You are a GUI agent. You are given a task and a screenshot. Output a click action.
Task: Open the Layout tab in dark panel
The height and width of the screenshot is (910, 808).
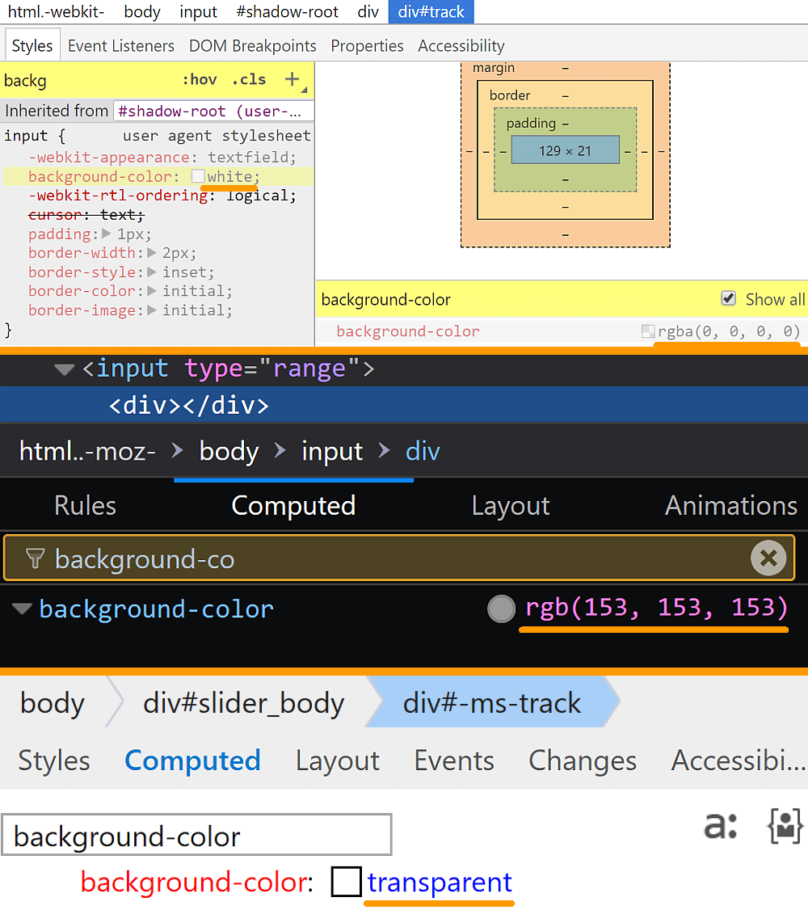tap(510, 506)
